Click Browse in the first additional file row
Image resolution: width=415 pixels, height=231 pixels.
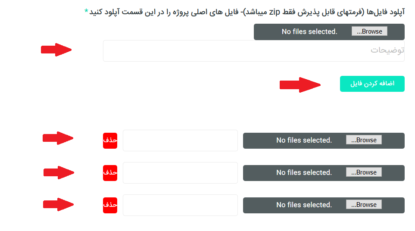tap(364, 140)
